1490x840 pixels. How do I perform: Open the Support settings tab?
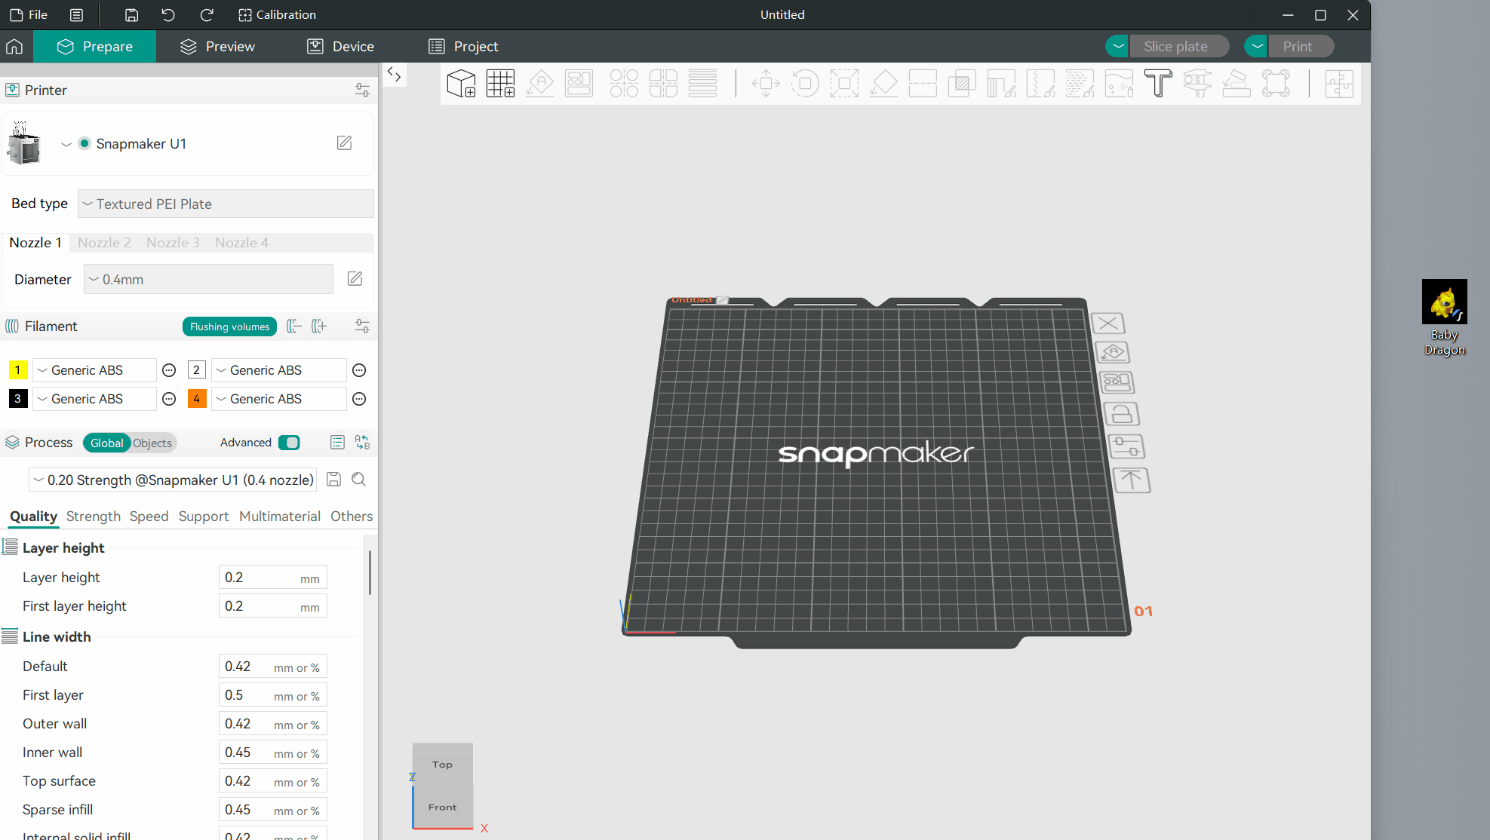203,517
